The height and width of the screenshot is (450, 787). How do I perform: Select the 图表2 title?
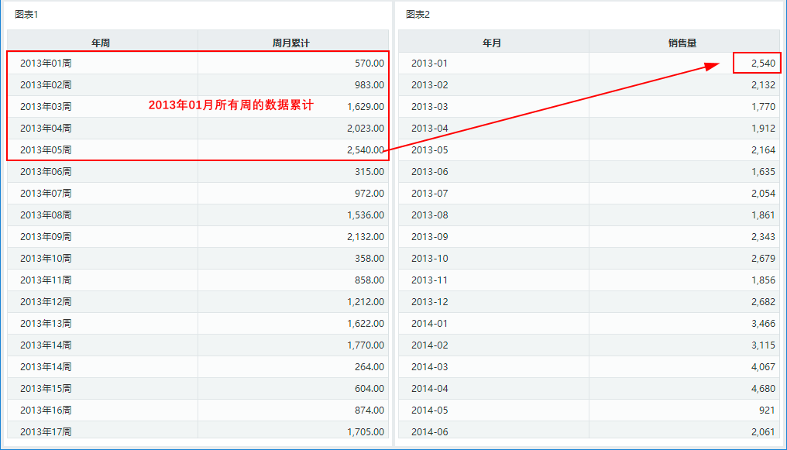pyautogui.click(x=418, y=14)
